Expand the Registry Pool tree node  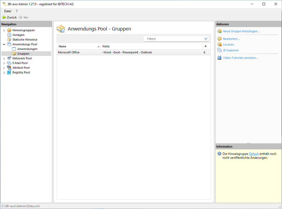(x=4, y=73)
